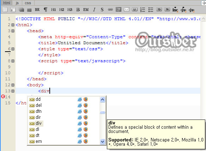This screenshot has width=206, height=151.
Task: Insert EM emphasis tag
Action: tap(86, 10)
